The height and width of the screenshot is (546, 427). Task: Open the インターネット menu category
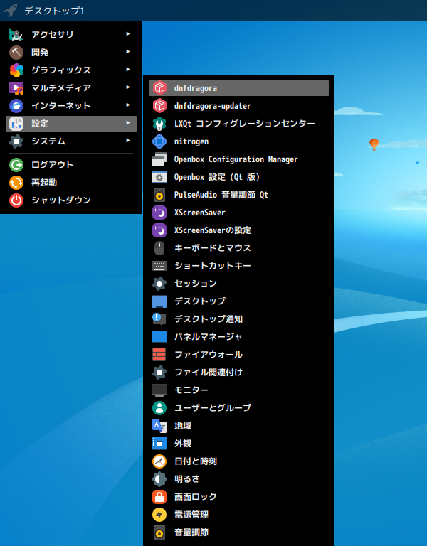click(71, 106)
